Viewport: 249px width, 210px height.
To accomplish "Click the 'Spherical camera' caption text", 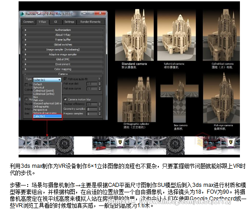I will (174, 63).
